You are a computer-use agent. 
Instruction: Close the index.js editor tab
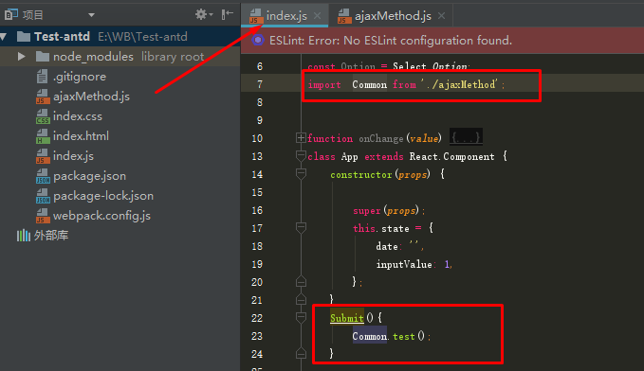(x=317, y=15)
